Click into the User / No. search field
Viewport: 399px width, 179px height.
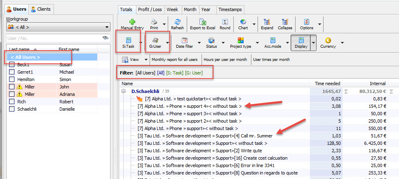point(54,38)
